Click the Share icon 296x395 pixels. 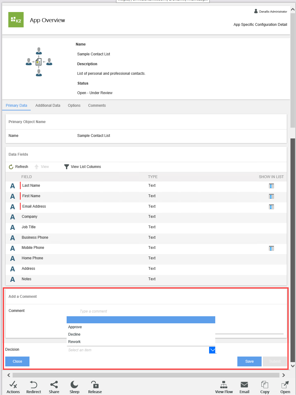coord(54,385)
